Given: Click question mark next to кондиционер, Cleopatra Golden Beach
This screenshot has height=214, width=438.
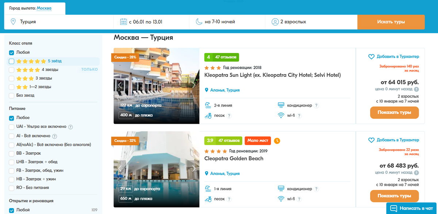Looking at the screenshot, I should (316, 189).
